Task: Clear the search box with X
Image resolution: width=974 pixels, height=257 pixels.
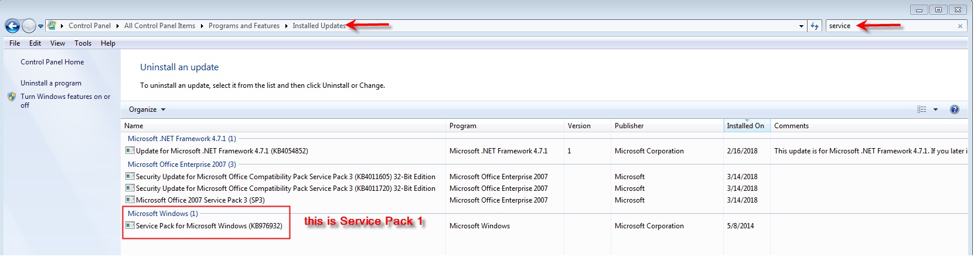Action: 960,26
